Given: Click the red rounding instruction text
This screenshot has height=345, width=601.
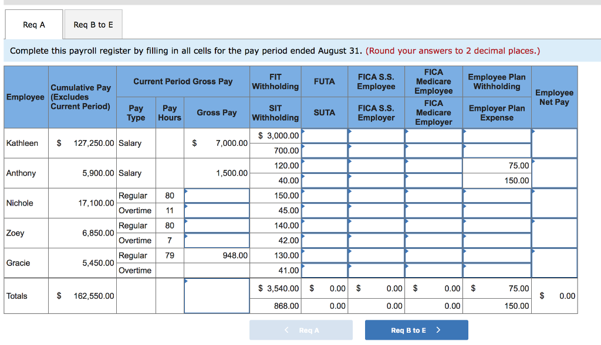Looking at the screenshot, I should click(x=453, y=51).
